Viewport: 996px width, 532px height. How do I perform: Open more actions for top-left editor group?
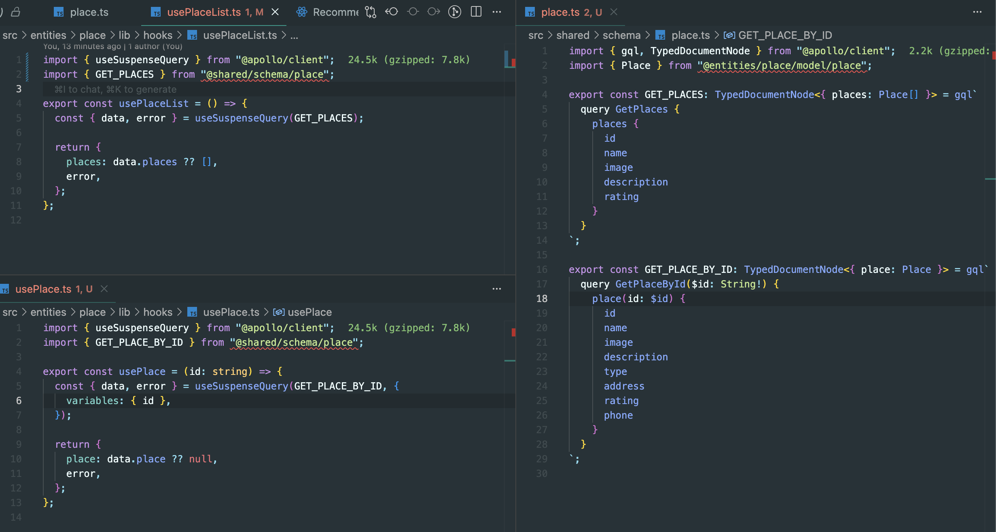497,12
